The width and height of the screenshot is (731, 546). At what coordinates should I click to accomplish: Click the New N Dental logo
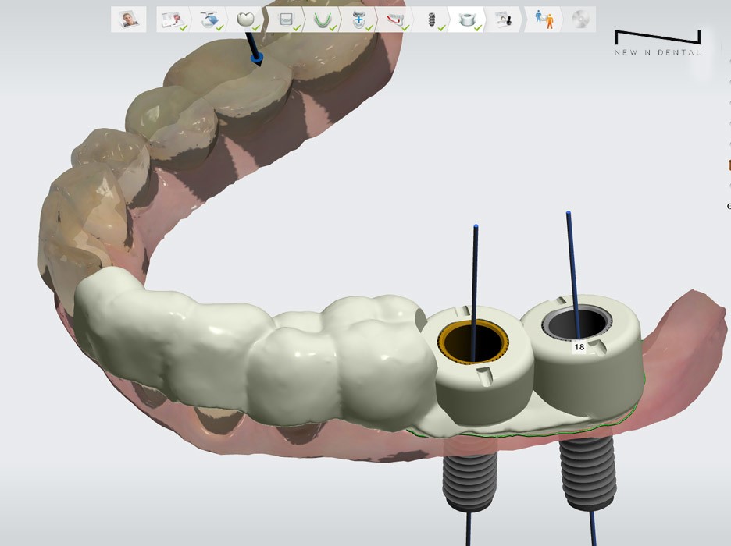pyautogui.click(x=657, y=43)
